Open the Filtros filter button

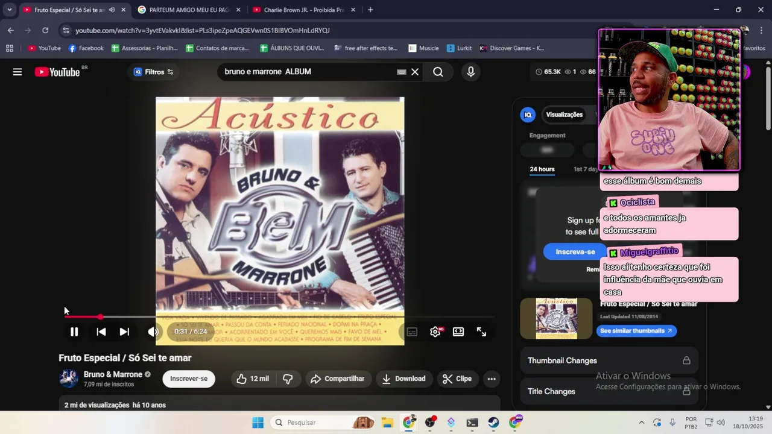[x=154, y=72]
